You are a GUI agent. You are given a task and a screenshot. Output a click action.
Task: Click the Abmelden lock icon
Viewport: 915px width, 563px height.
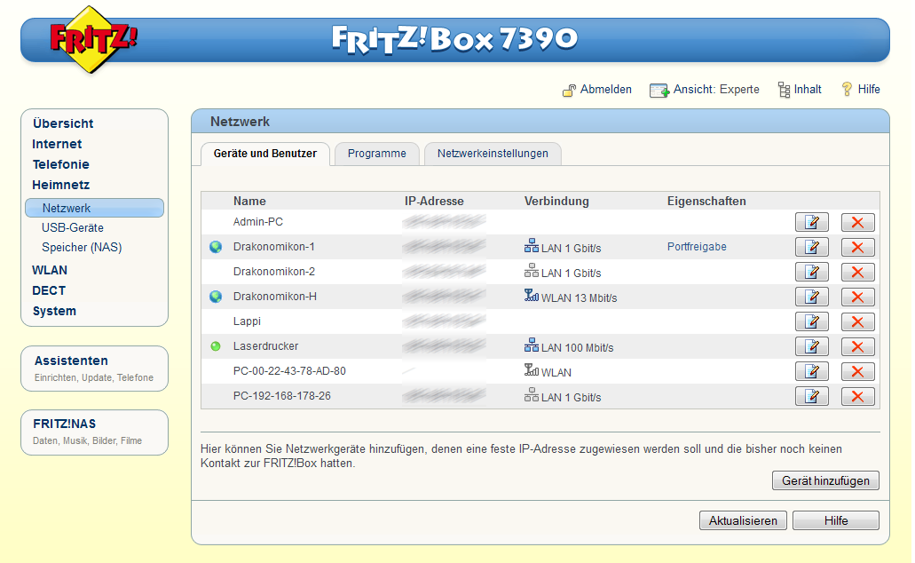[x=569, y=91]
